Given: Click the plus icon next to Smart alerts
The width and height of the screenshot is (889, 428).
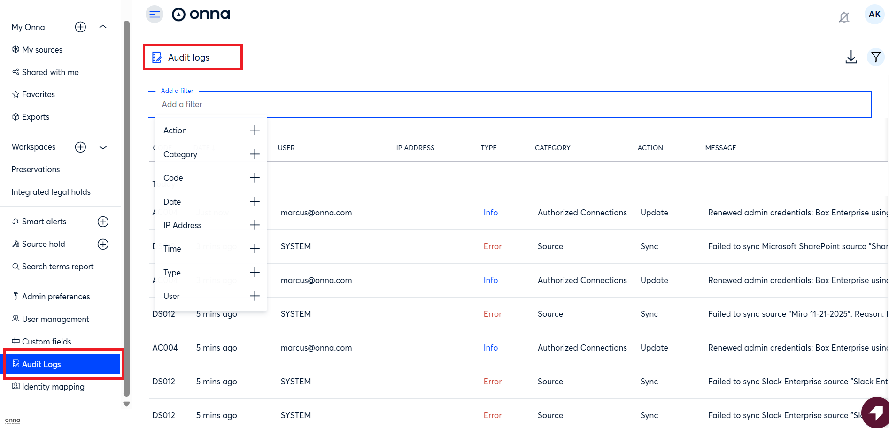Looking at the screenshot, I should pos(103,222).
